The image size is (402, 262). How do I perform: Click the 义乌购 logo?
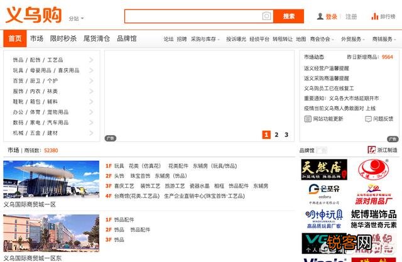tap(33, 15)
